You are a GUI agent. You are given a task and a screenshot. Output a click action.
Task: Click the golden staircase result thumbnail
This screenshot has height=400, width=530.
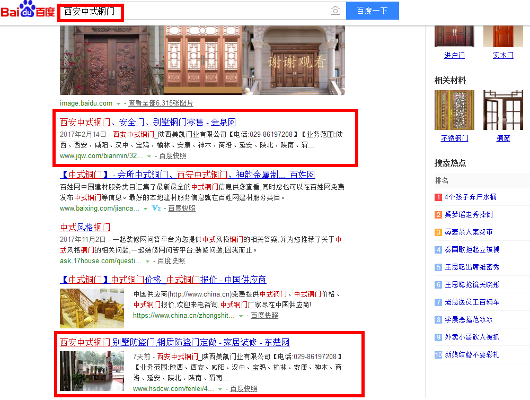(x=92, y=308)
